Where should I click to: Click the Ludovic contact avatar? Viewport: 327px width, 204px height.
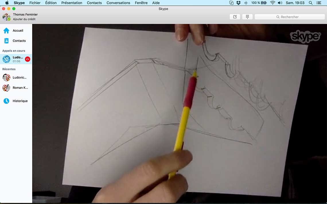pyautogui.click(x=7, y=77)
